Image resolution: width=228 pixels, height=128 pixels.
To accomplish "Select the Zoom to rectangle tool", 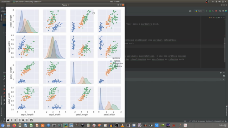I will click(x=23, y=120).
